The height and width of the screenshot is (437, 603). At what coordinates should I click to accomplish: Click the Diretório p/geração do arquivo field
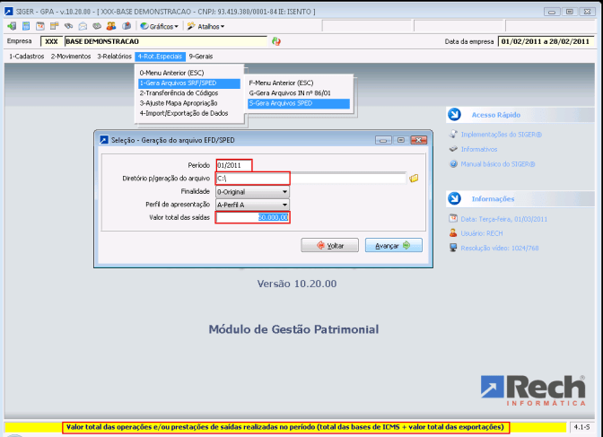tap(311, 179)
